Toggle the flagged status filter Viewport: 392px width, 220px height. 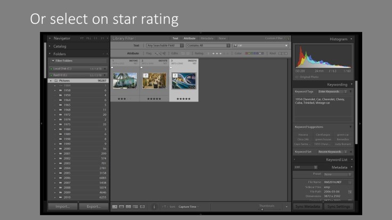point(157,54)
